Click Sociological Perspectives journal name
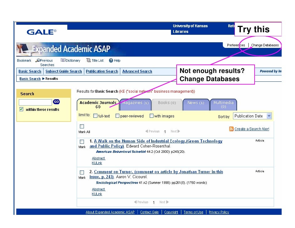 point(117,183)
